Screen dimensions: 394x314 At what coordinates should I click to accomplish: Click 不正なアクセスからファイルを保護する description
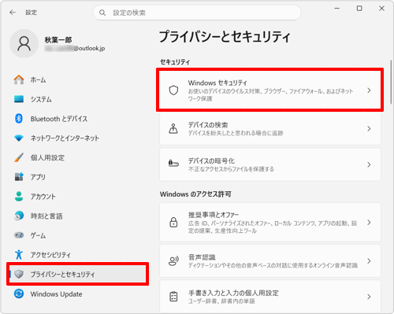tap(231, 169)
